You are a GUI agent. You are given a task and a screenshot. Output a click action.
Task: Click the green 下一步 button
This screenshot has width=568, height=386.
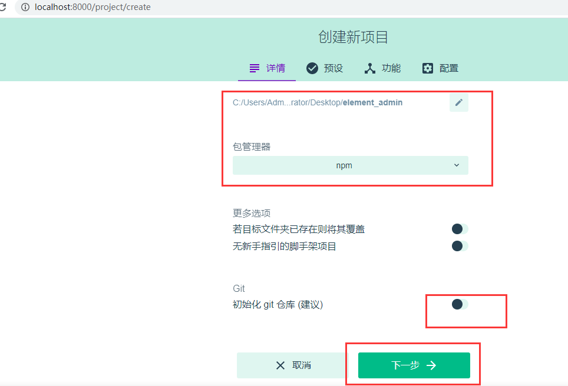(x=414, y=365)
